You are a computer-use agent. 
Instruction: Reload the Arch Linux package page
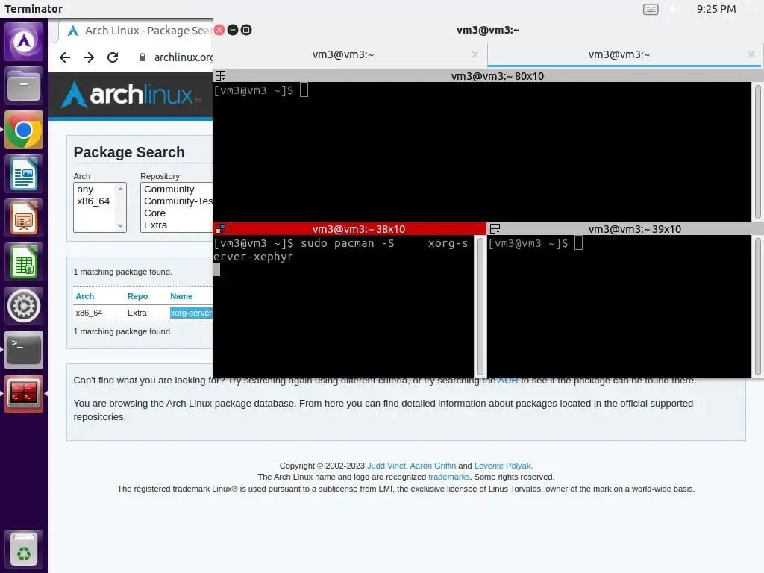[113, 57]
